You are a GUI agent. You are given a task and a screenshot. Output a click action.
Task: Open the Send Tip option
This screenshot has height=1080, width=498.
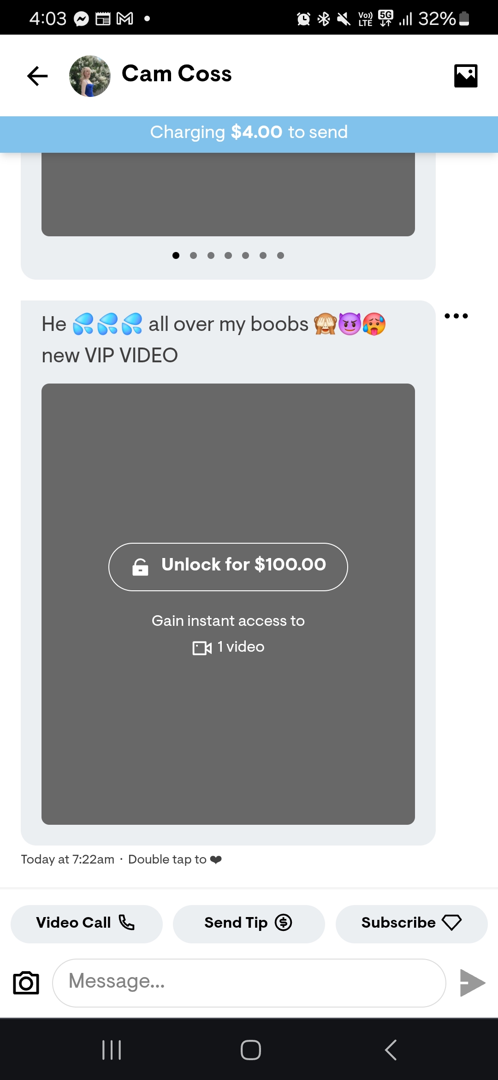click(249, 924)
